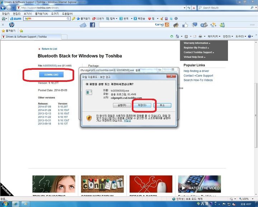
Task: Click the 11번가 toolbar shortcut
Action: click(98, 19)
